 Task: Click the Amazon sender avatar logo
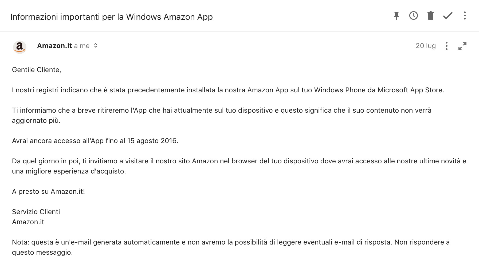19,47
